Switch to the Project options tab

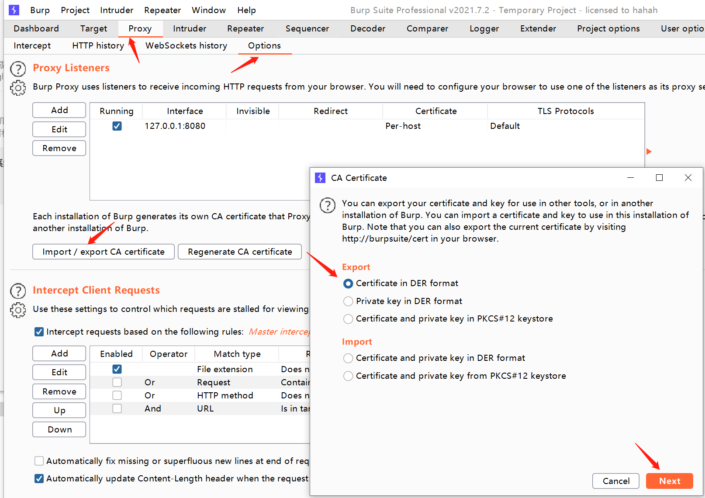608,28
